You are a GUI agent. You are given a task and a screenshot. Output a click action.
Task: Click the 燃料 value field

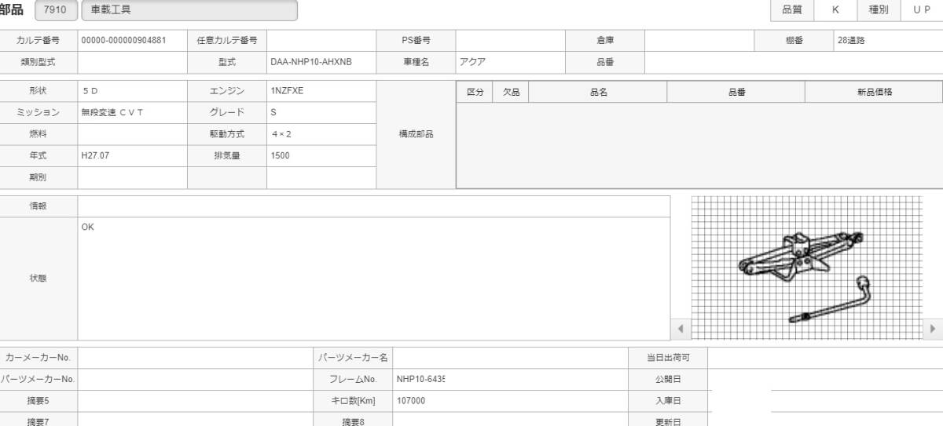(x=132, y=134)
